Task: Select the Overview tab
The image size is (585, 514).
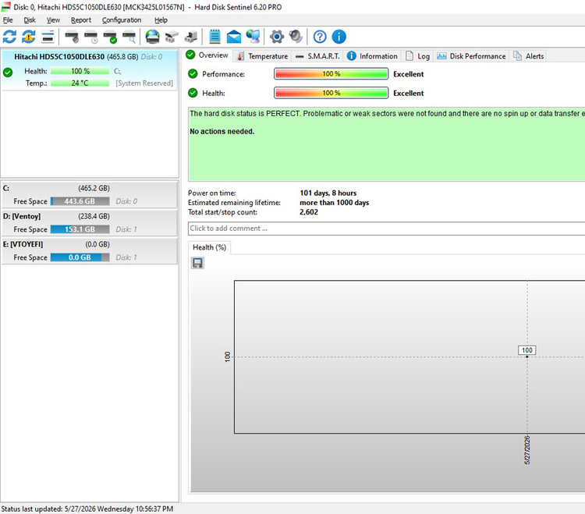Action: (207, 55)
